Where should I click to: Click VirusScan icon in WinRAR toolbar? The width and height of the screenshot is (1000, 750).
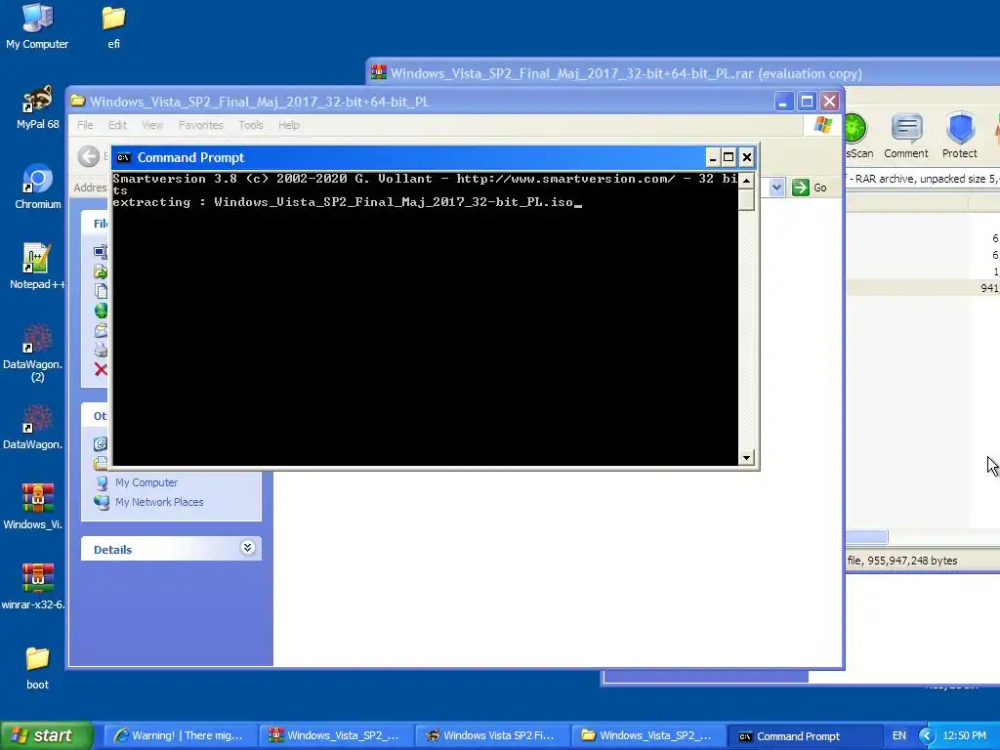(x=858, y=135)
